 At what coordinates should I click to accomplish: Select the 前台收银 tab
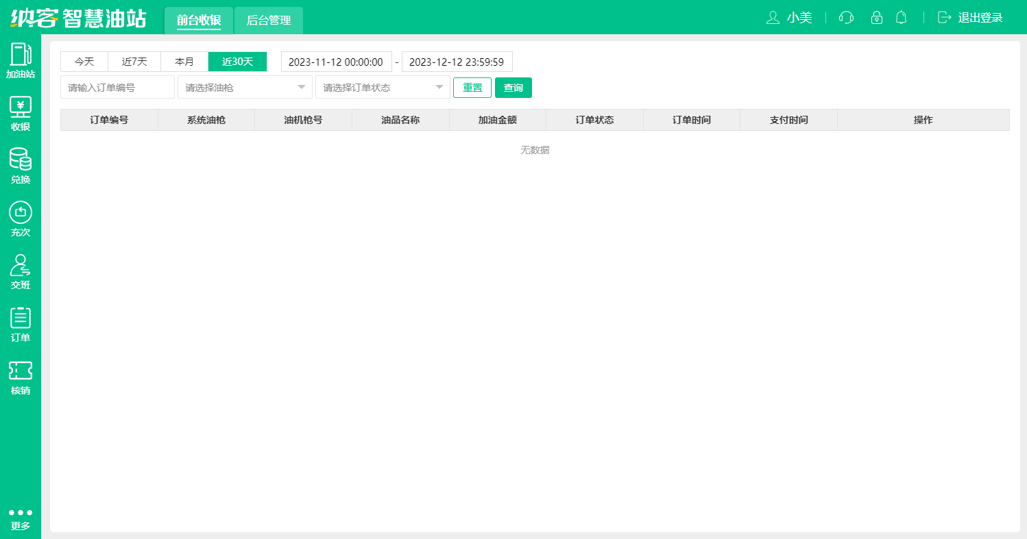click(x=198, y=20)
